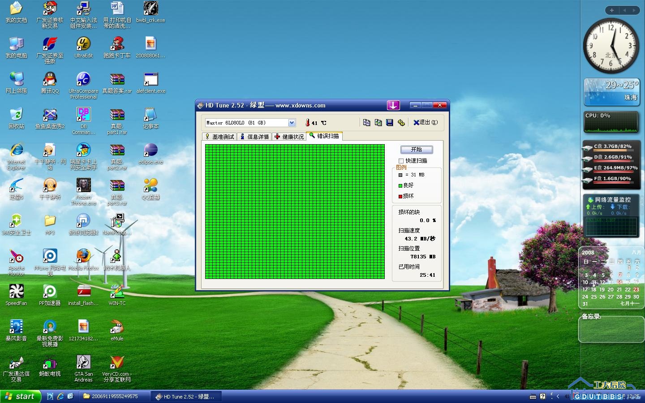
Task: Switch to the 信息详情 info tab
Action: tap(254, 137)
